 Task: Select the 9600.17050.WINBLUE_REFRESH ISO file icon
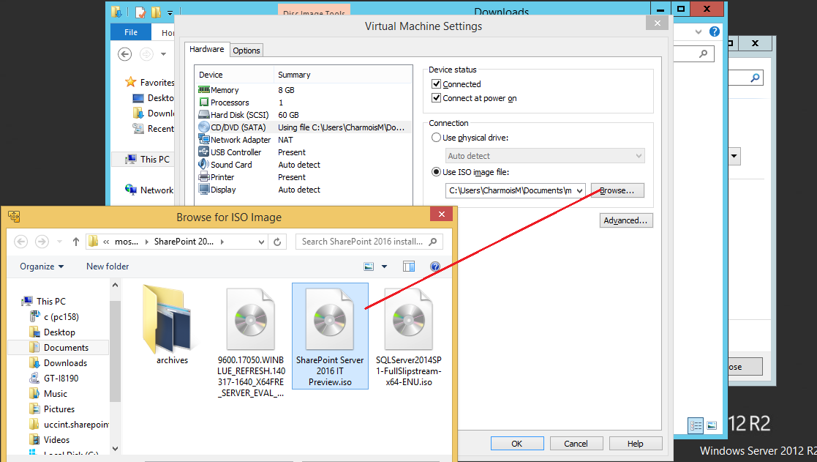(251, 318)
